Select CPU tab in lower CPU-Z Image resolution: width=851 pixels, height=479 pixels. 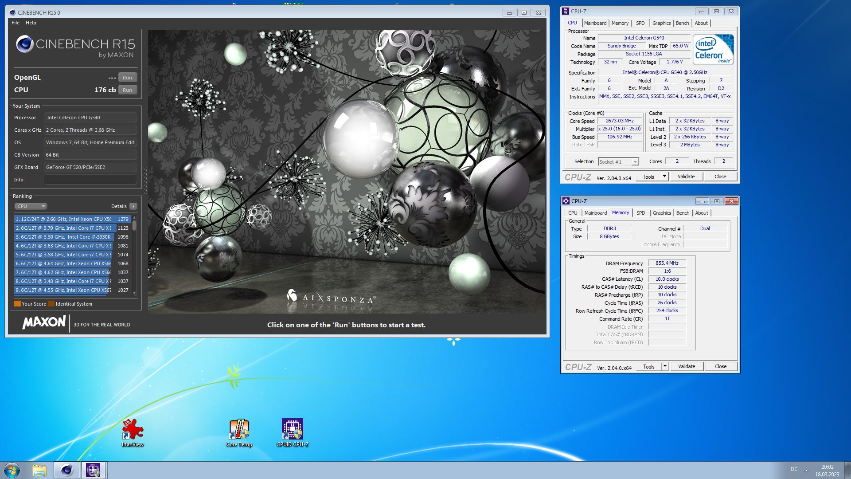click(x=573, y=213)
